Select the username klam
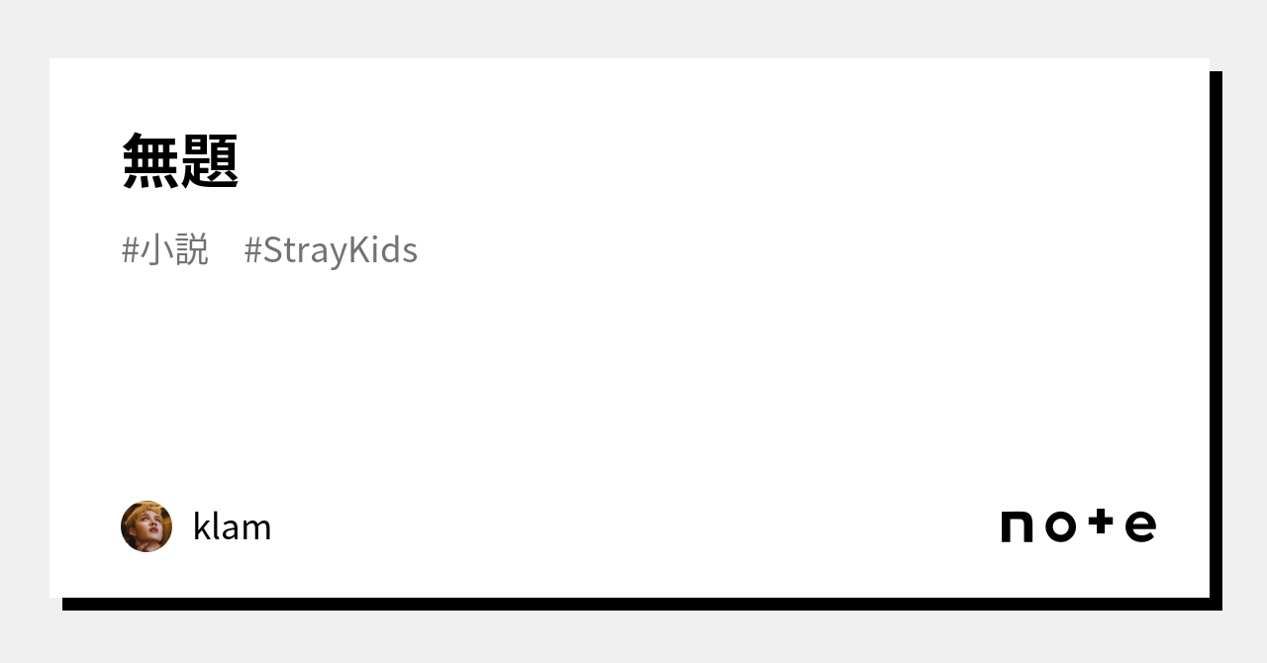Viewport: 1267px width, 663px height. point(232,527)
